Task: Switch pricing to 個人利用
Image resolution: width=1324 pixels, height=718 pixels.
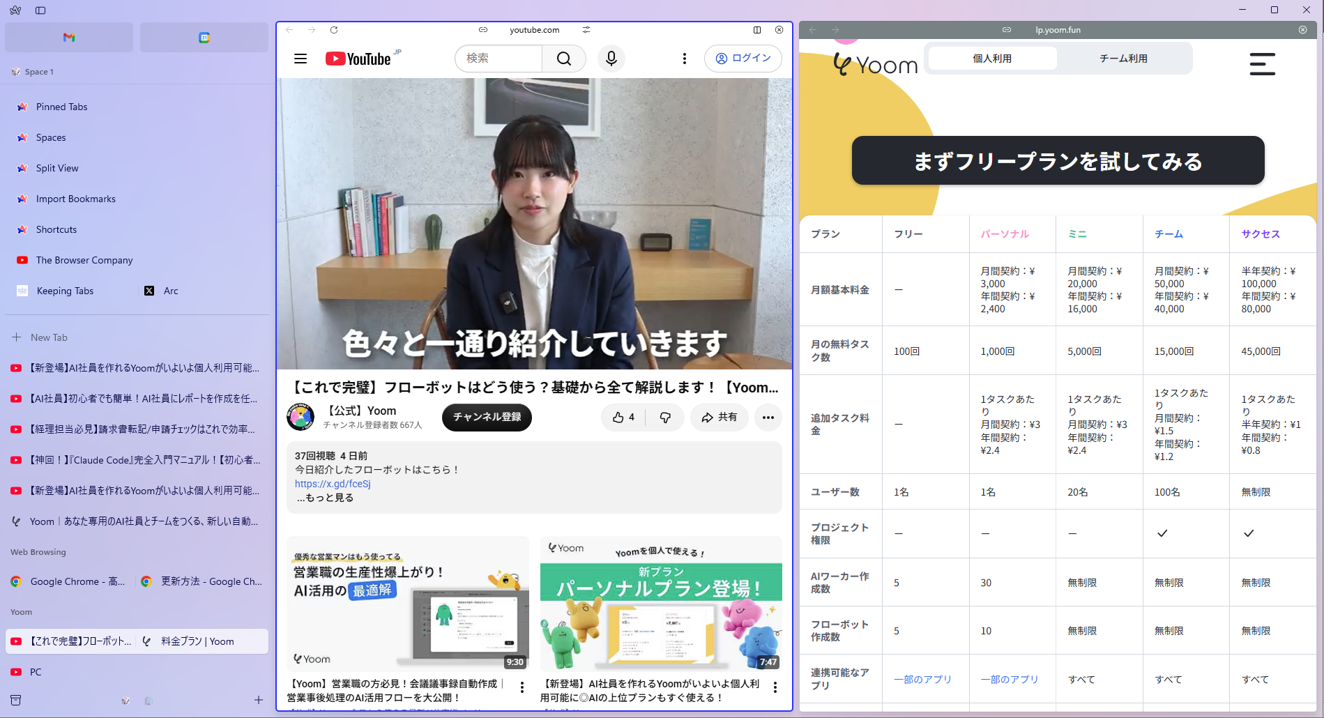Action: [992, 59]
